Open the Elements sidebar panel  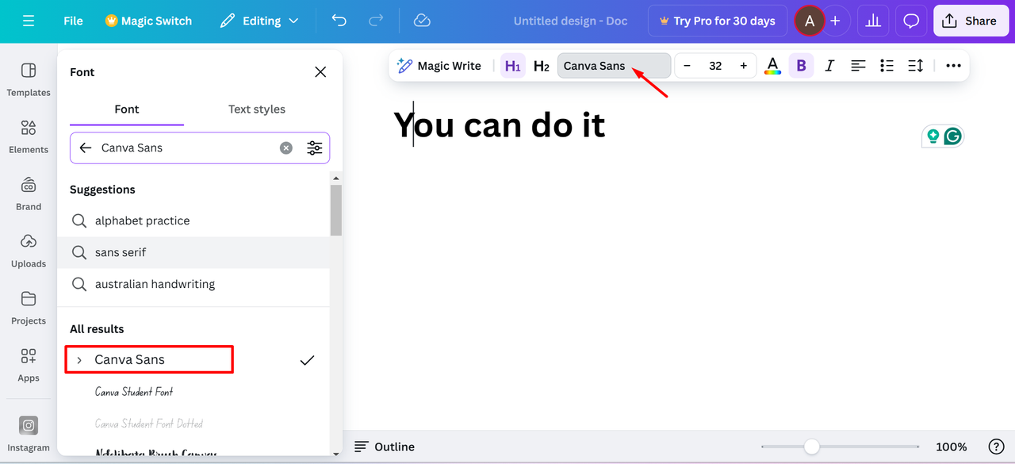(x=29, y=136)
